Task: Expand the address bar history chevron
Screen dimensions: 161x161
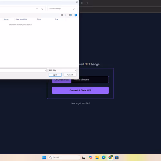Action: tap(37, 9)
